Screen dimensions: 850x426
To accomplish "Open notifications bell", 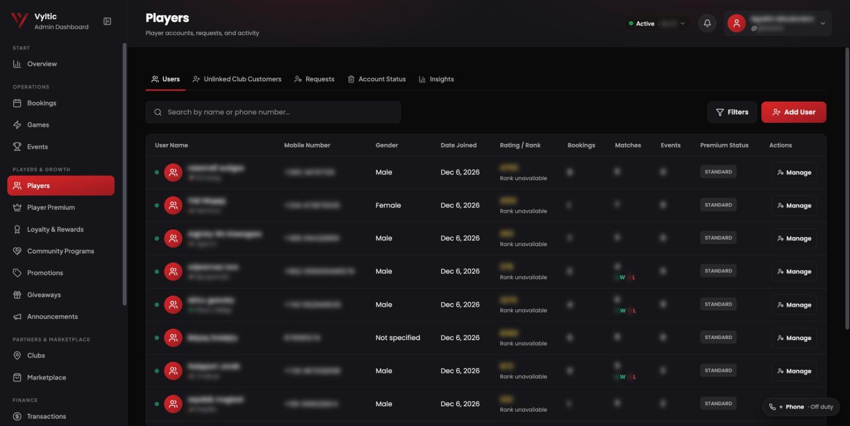I will tap(707, 23).
